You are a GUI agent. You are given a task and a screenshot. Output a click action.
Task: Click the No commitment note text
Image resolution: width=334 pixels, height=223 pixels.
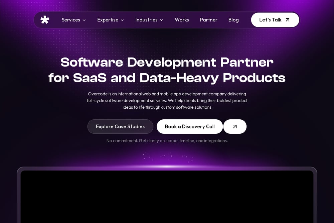(x=167, y=141)
